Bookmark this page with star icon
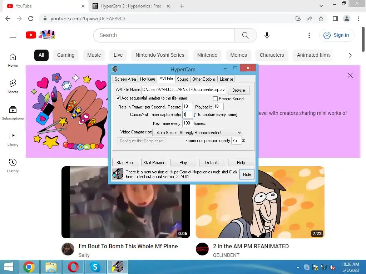Viewport: 366px width, 274px height. point(321,19)
